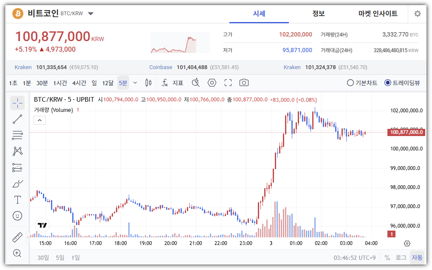The image size is (432, 270).
Task: Select the brush drawing tool
Action: [x=17, y=183]
